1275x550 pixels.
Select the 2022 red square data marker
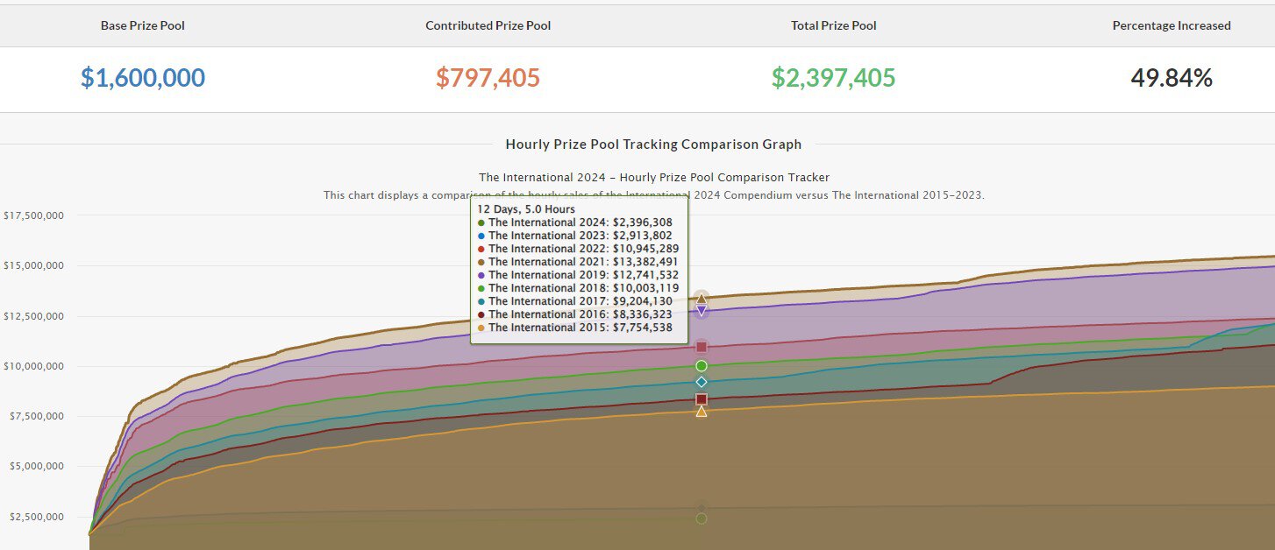tap(701, 347)
